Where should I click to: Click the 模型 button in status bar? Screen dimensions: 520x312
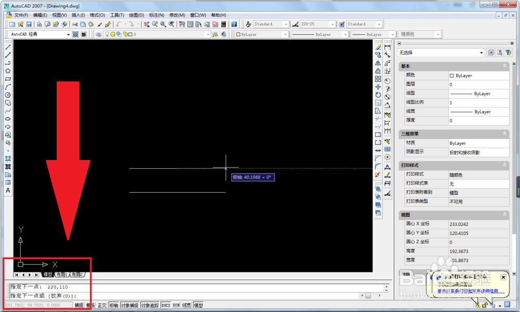pyautogui.click(x=198, y=305)
